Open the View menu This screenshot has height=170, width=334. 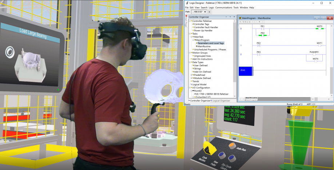pyautogui.click(x=197, y=7)
